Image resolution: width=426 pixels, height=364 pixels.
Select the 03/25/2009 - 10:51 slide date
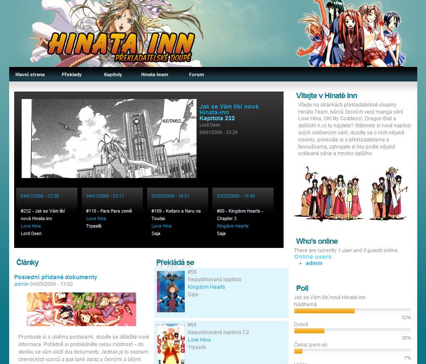170,196
